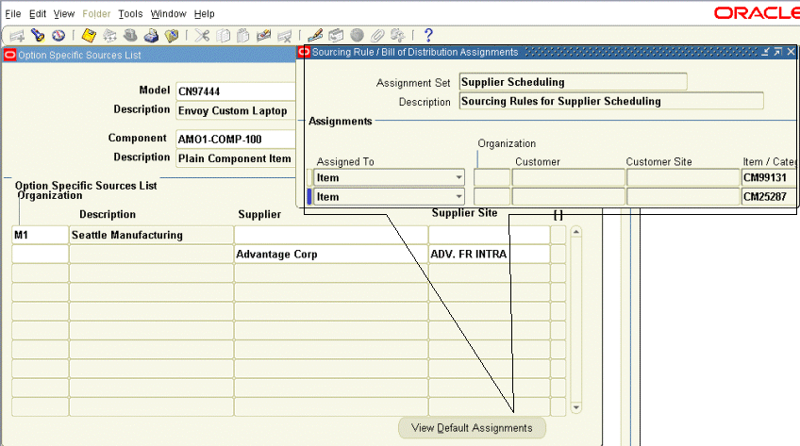
Task: Open the File menu
Action: (13, 14)
